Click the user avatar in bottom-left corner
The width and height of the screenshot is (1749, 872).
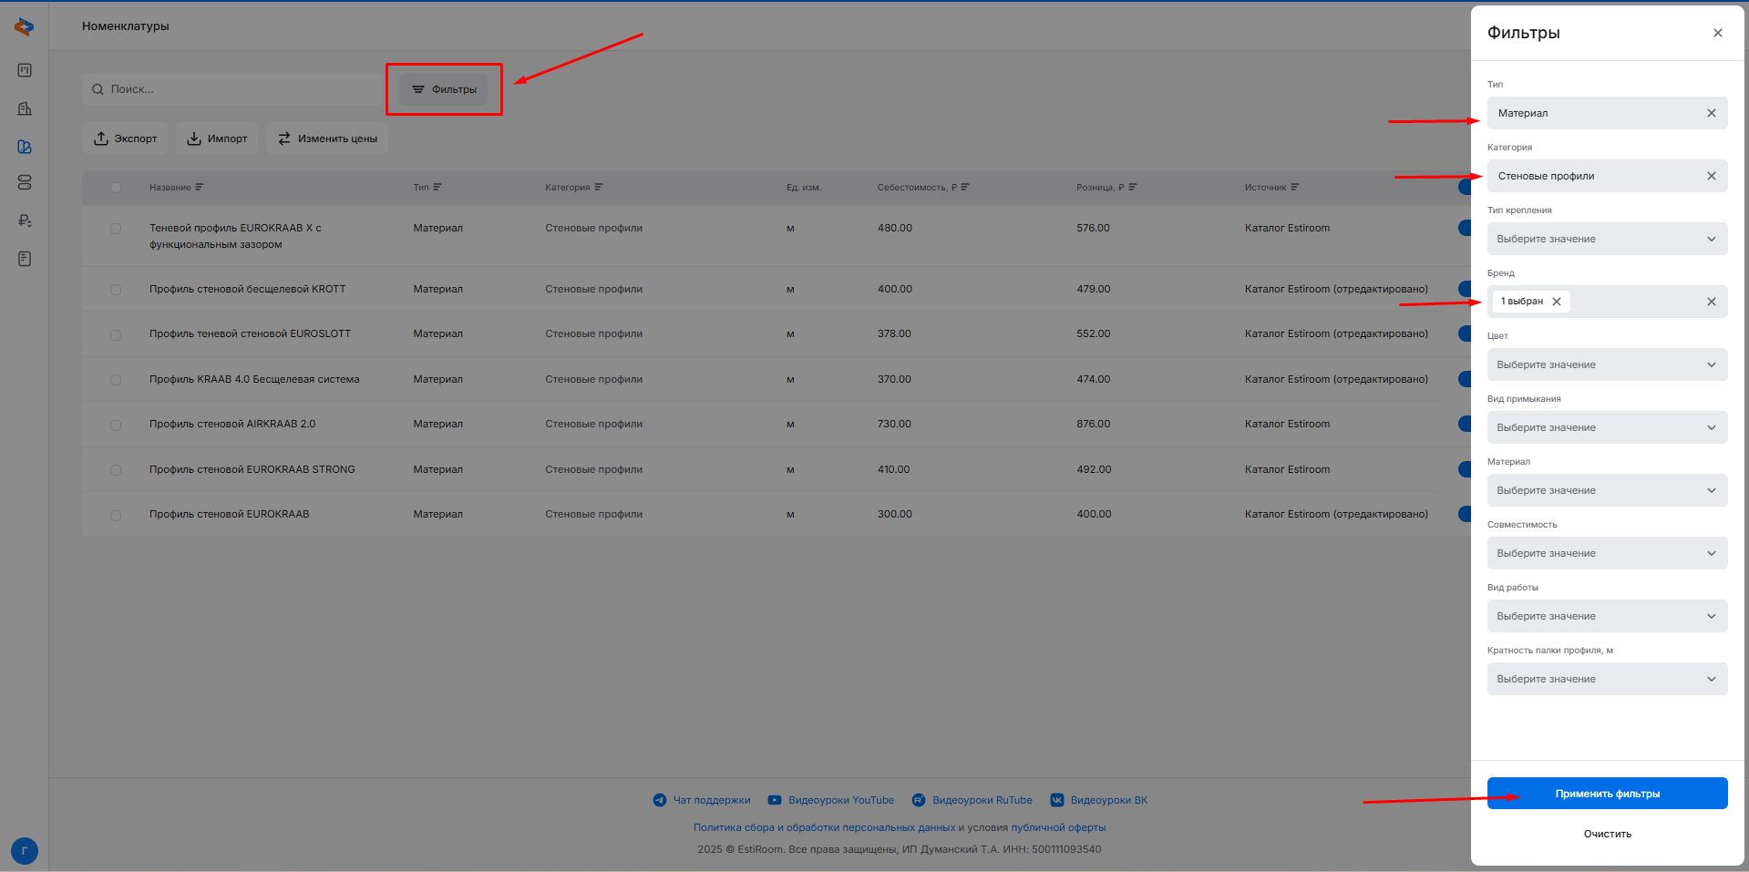[x=25, y=851]
